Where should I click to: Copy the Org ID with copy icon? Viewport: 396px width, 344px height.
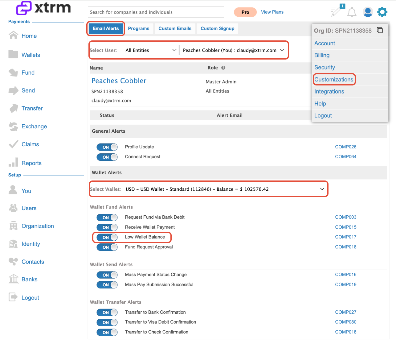[x=380, y=30]
